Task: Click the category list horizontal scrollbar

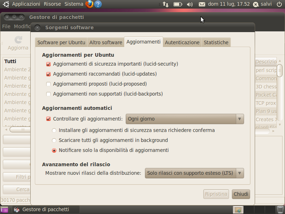Action: (x=20, y=129)
